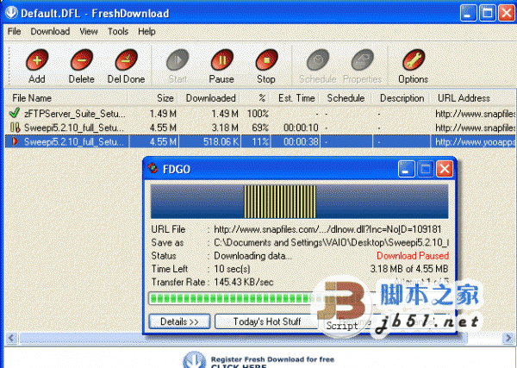Sort by the Downloaded column header
This screenshot has height=368, width=517.
209,98
